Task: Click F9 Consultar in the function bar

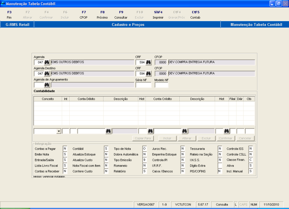Action: point(121,15)
